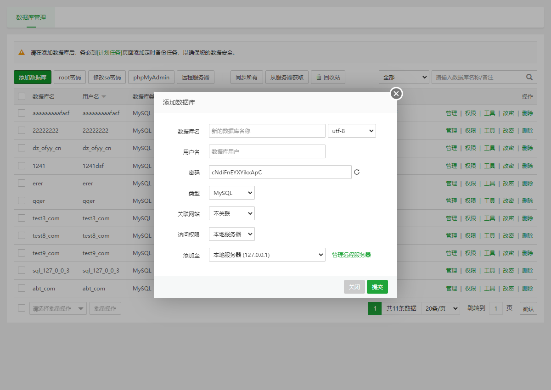Open the utf-8 charset dropdown

click(352, 131)
